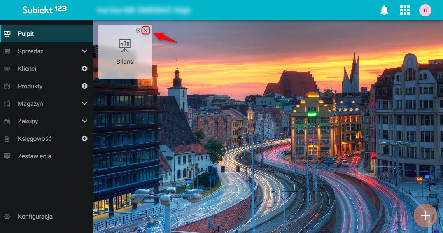Click the Klienci people icon
Screen dimensions: 443x233
7,69
